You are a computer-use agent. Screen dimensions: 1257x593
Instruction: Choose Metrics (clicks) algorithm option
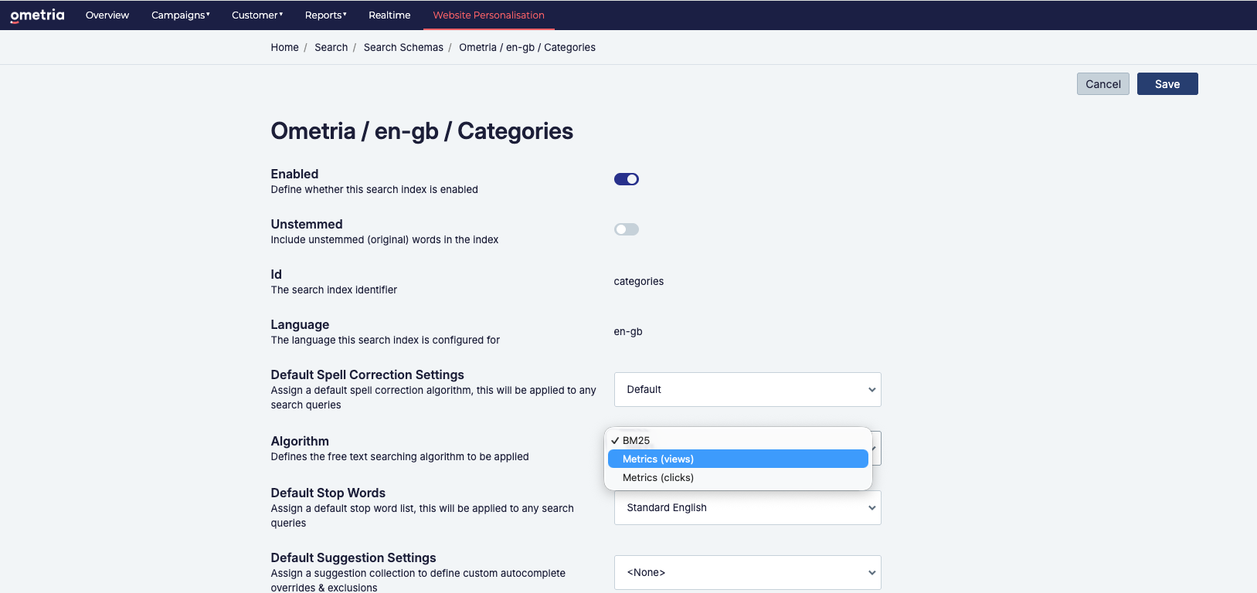738,477
